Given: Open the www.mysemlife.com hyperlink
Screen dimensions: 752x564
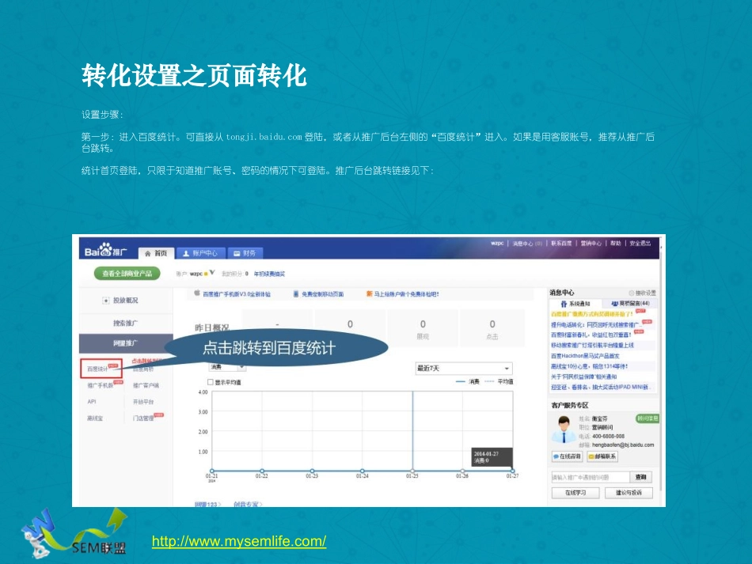Looking at the screenshot, I should (239, 542).
